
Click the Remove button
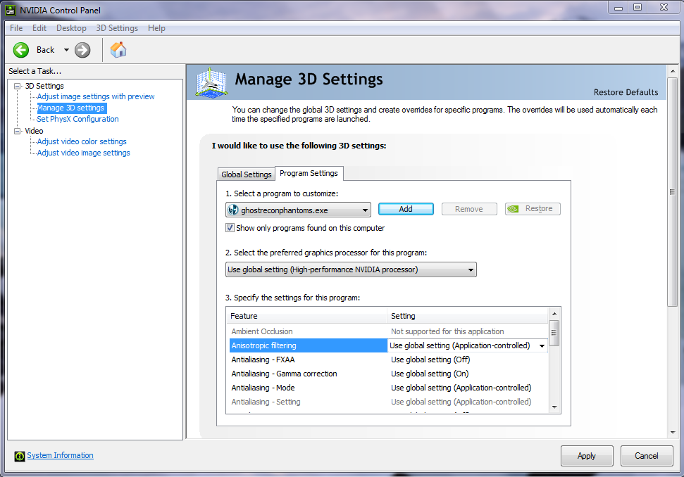(469, 209)
